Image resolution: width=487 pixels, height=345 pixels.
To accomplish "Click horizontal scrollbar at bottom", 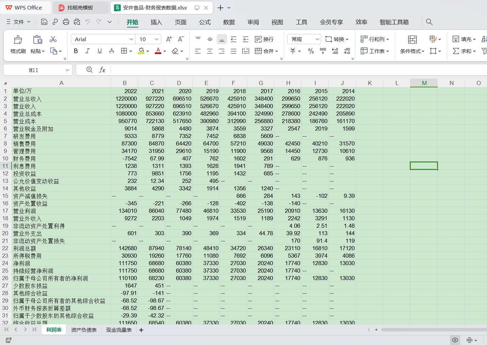I will click(x=434, y=330).
